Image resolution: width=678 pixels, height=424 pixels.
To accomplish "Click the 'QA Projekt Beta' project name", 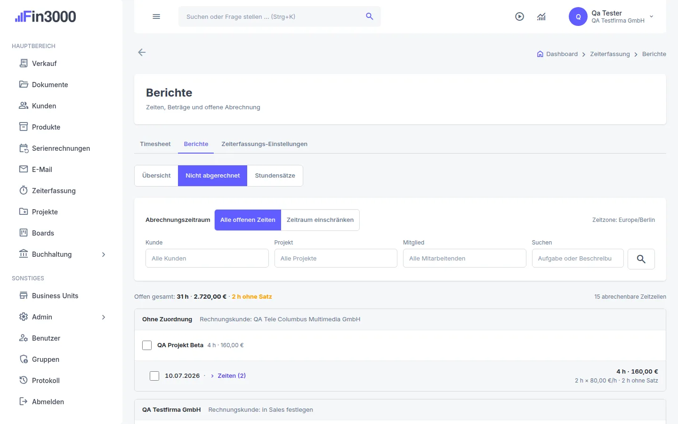I will [180, 345].
